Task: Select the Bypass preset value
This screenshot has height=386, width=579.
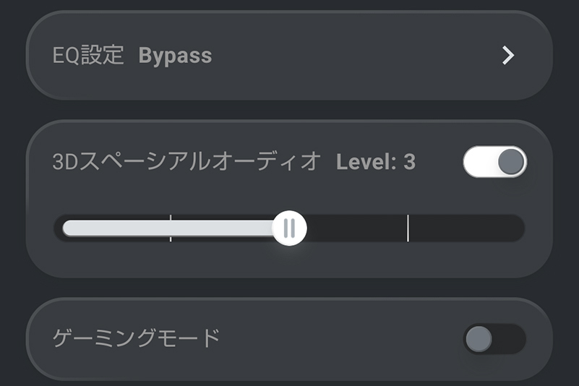Action: [x=175, y=56]
